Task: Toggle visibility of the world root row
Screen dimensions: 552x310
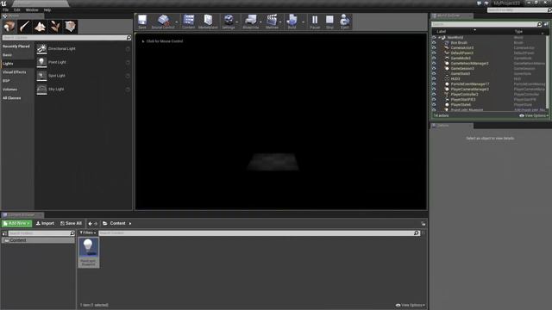Action: click(x=434, y=38)
